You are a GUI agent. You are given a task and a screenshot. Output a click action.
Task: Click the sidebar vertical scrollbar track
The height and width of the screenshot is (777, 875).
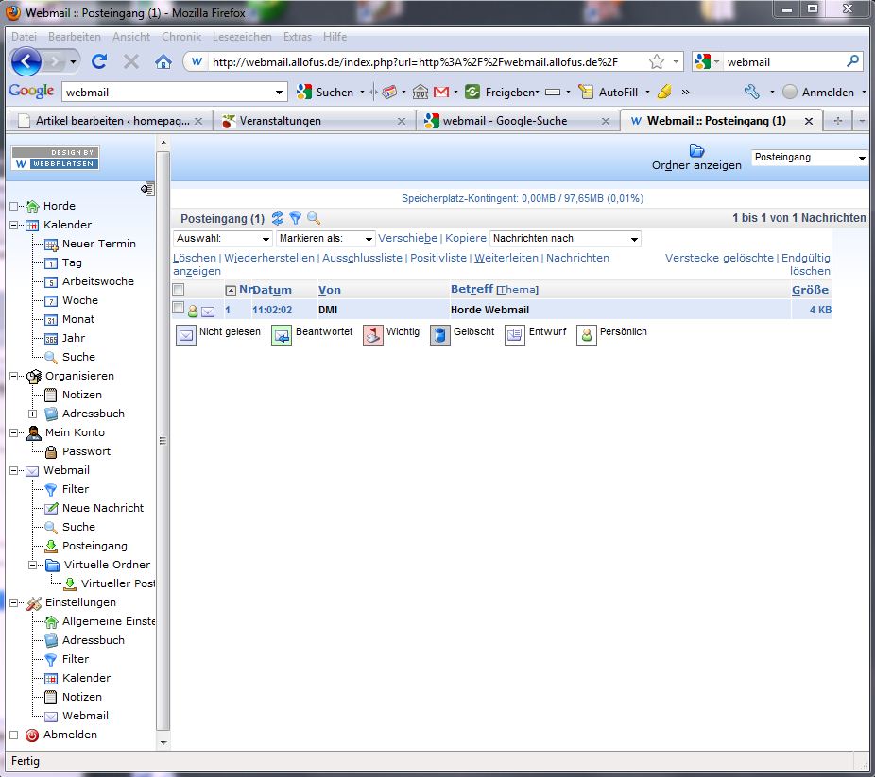(163, 441)
